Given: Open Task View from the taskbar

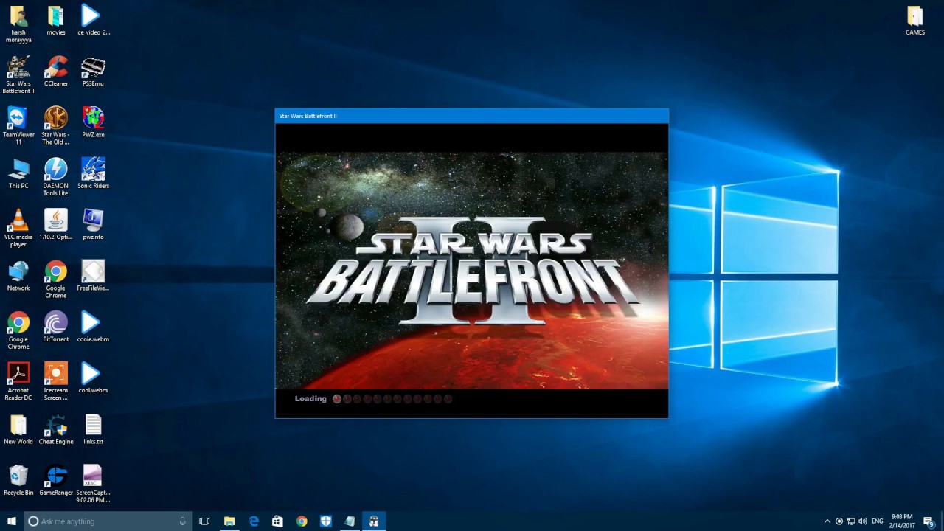Looking at the screenshot, I should tap(204, 521).
